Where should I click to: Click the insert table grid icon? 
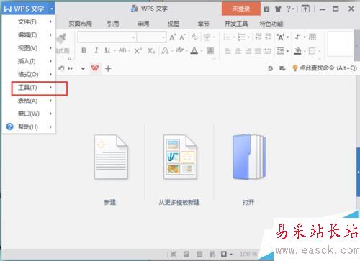[312, 37]
